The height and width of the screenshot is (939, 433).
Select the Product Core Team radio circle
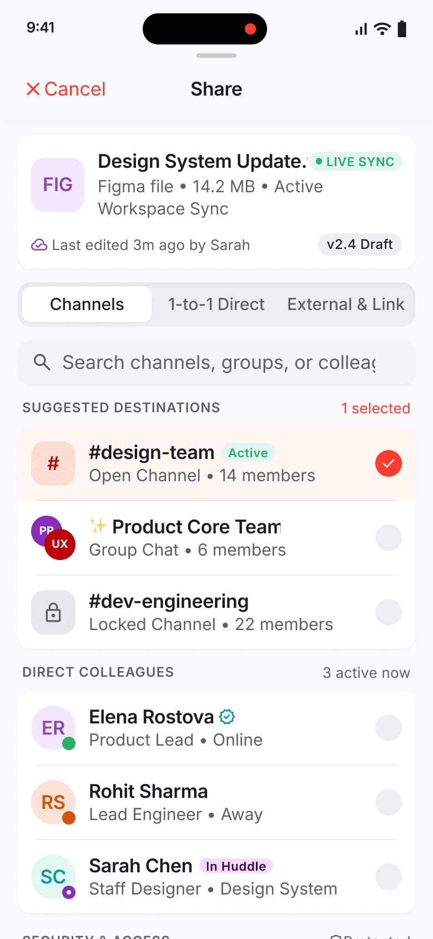pos(389,538)
